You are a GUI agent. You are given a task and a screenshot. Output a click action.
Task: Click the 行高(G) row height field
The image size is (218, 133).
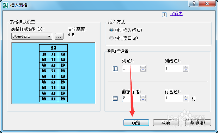tap(174, 98)
